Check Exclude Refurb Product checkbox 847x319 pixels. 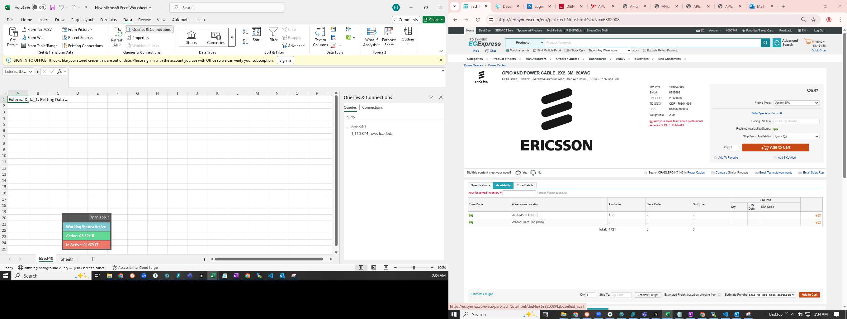click(x=645, y=51)
